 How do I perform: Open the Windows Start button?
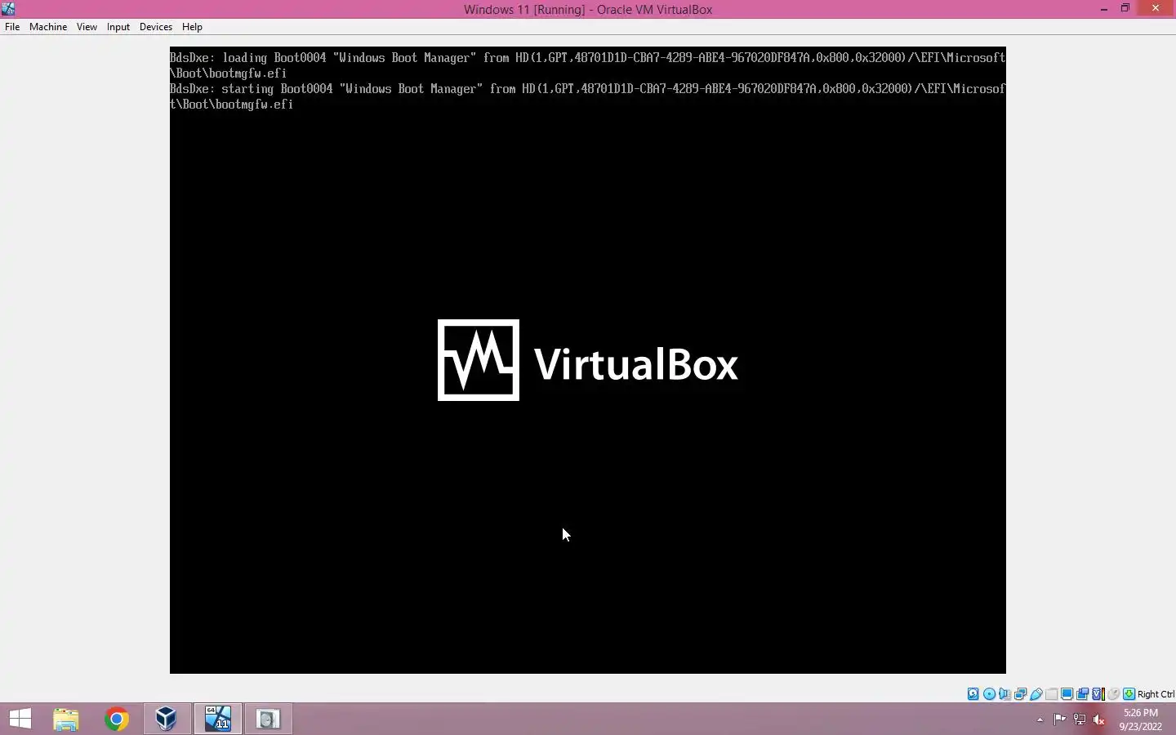(20, 719)
